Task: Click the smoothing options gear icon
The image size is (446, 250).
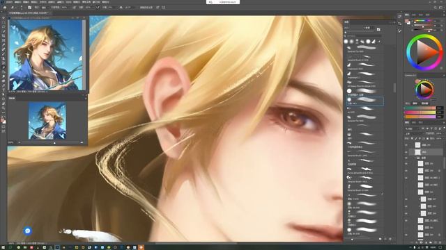Action: coord(121,8)
